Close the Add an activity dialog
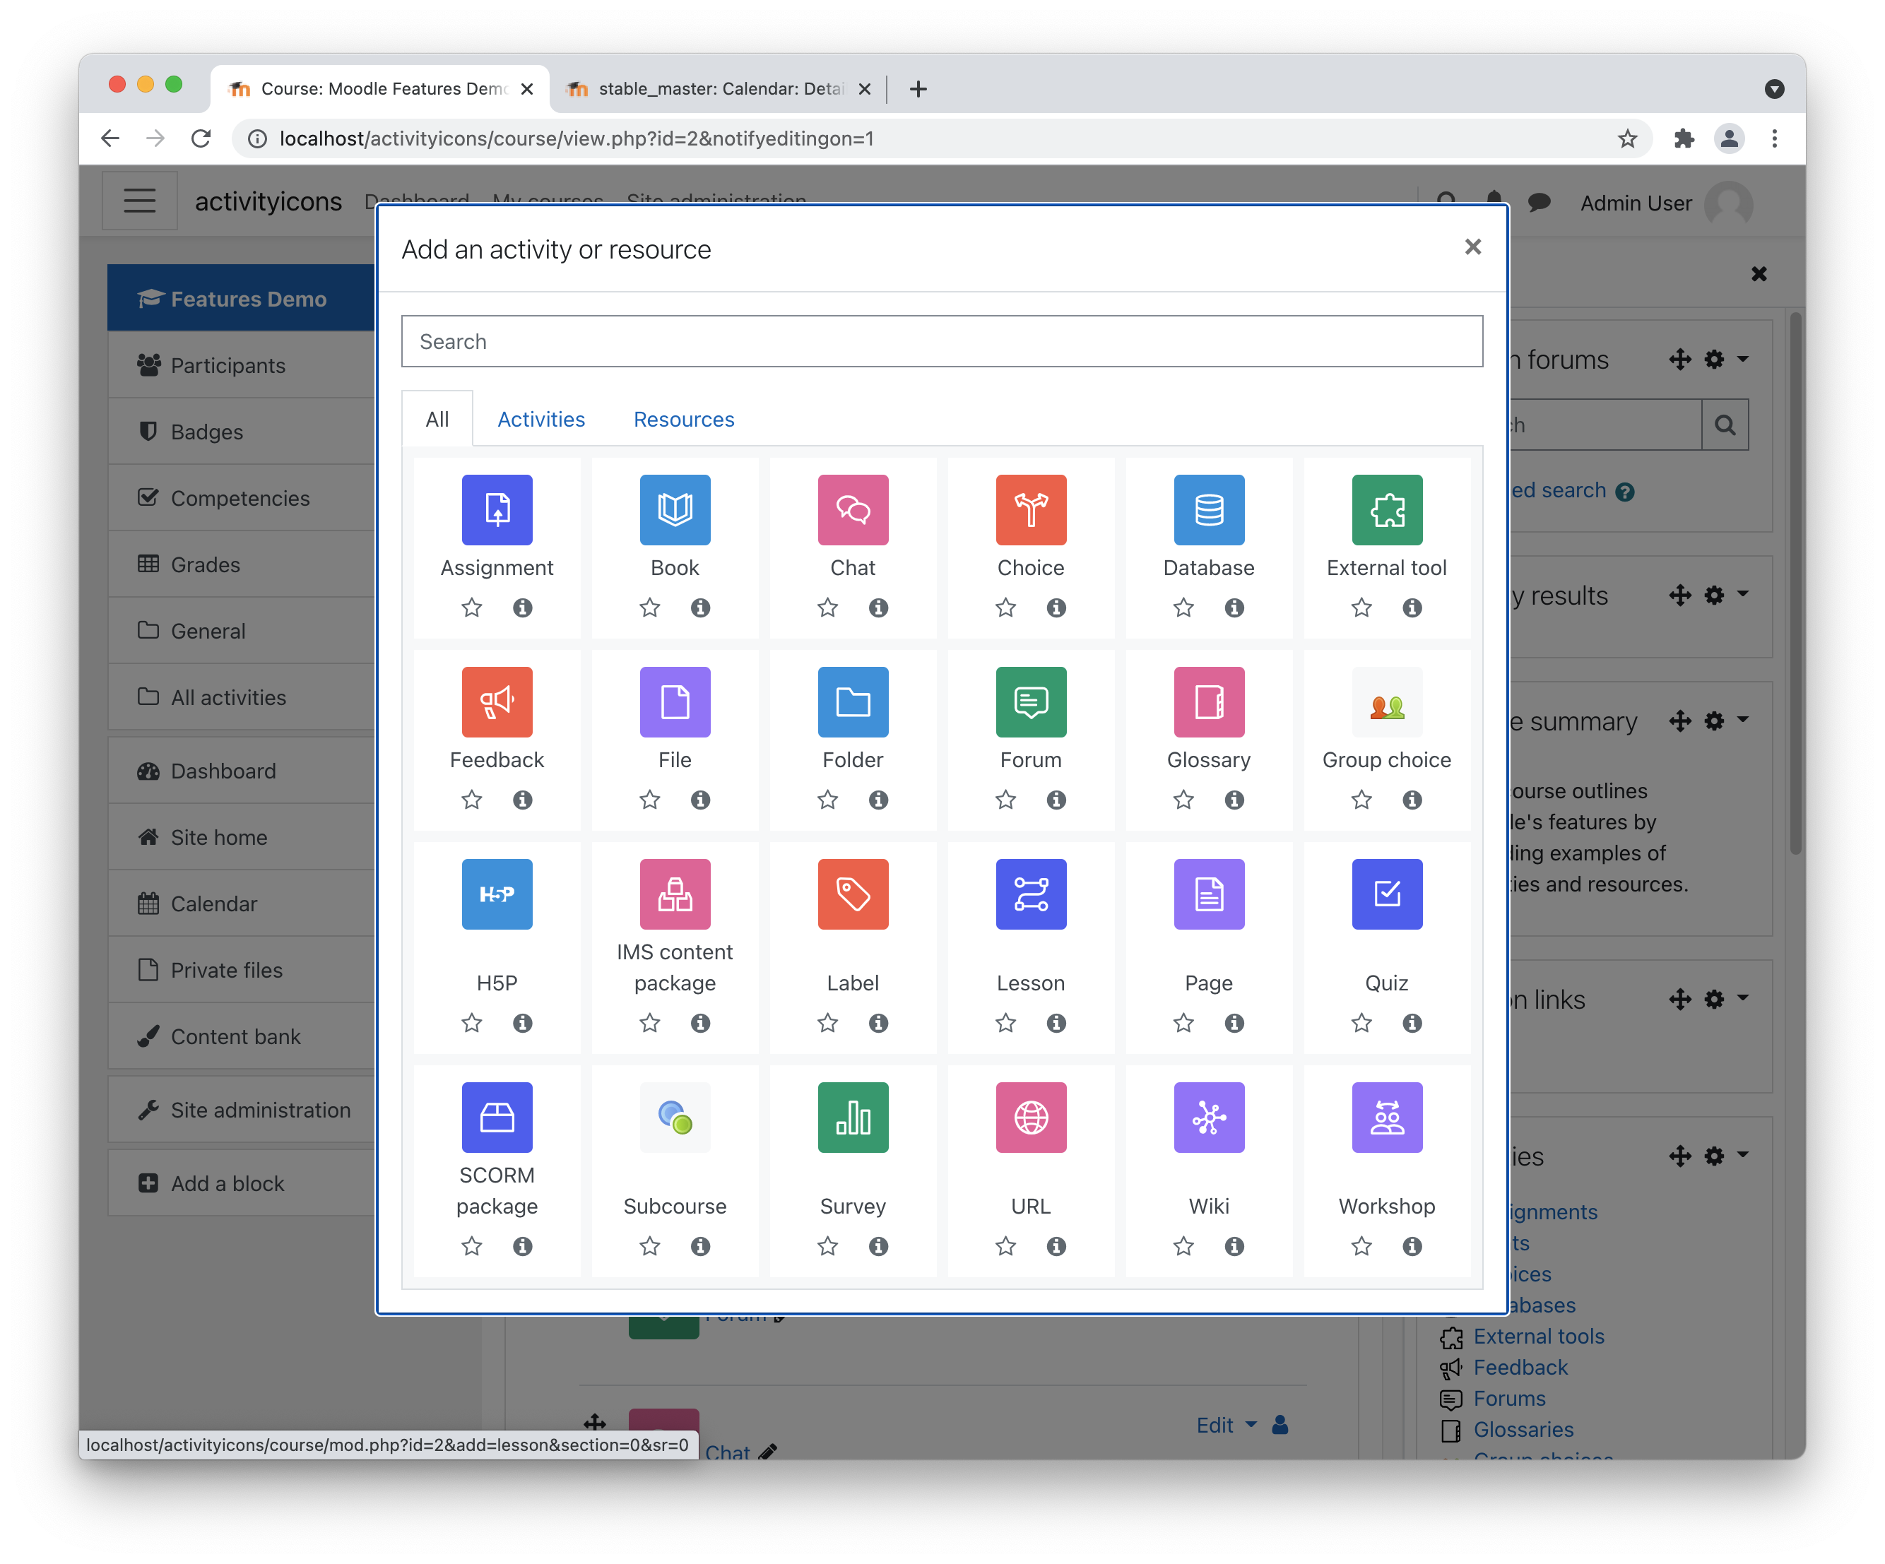 click(1473, 247)
